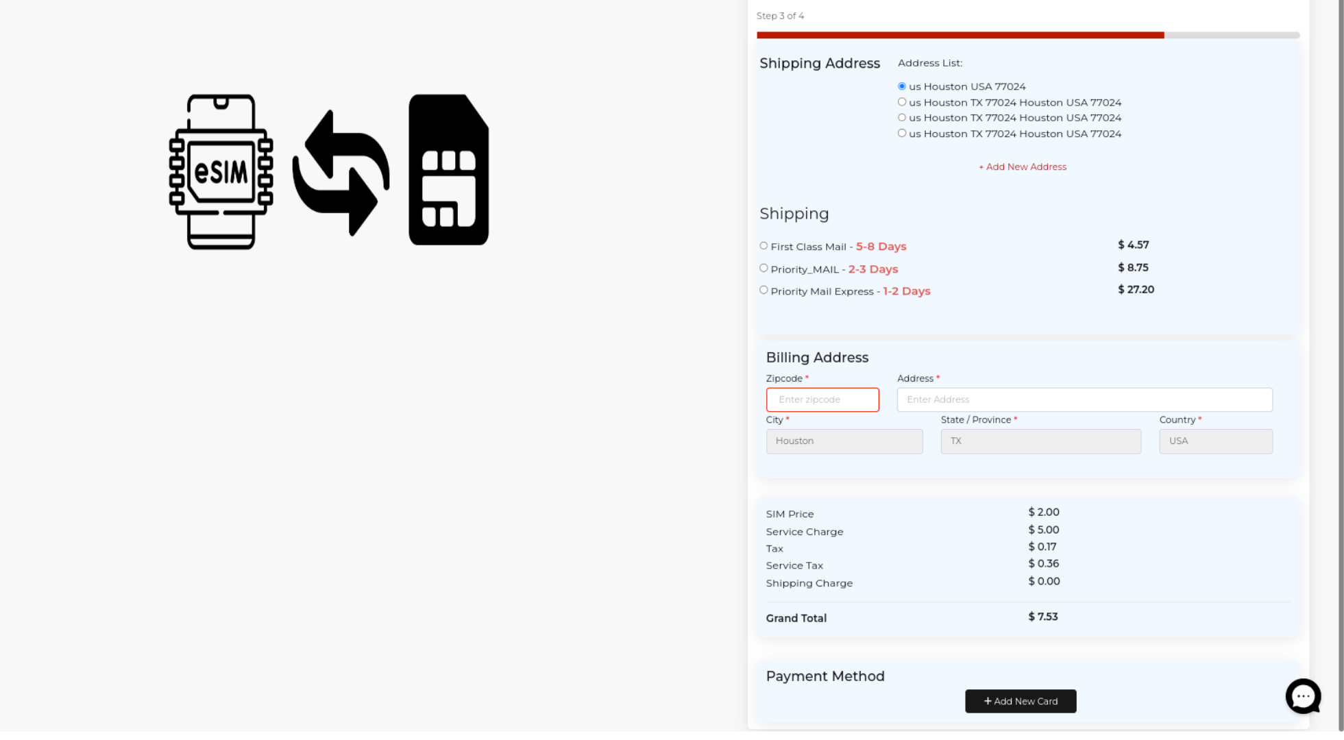Click the Add New Address link
1344x740 pixels.
1022,166
